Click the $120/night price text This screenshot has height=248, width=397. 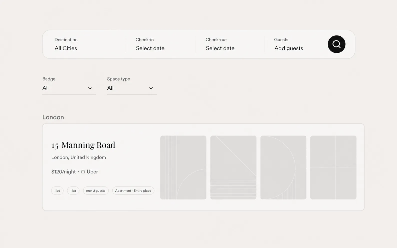(63, 172)
